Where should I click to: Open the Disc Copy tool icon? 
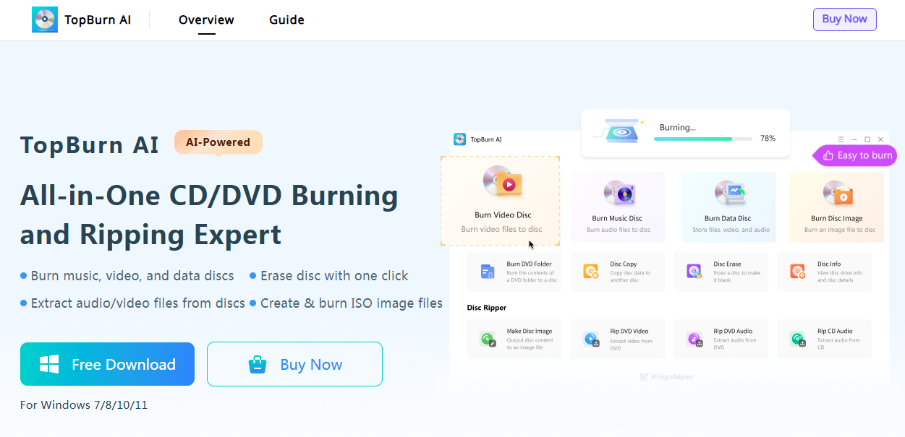(590, 272)
